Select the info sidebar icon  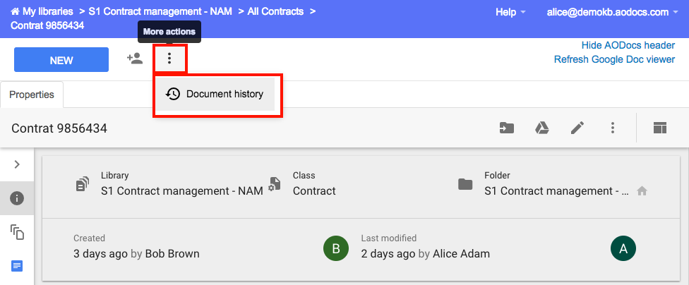coord(17,198)
